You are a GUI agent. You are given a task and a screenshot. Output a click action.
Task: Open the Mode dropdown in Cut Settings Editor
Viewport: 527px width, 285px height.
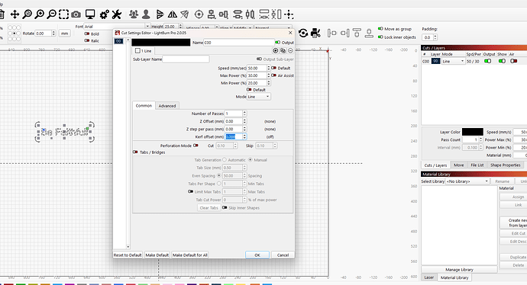click(x=258, y=97)
